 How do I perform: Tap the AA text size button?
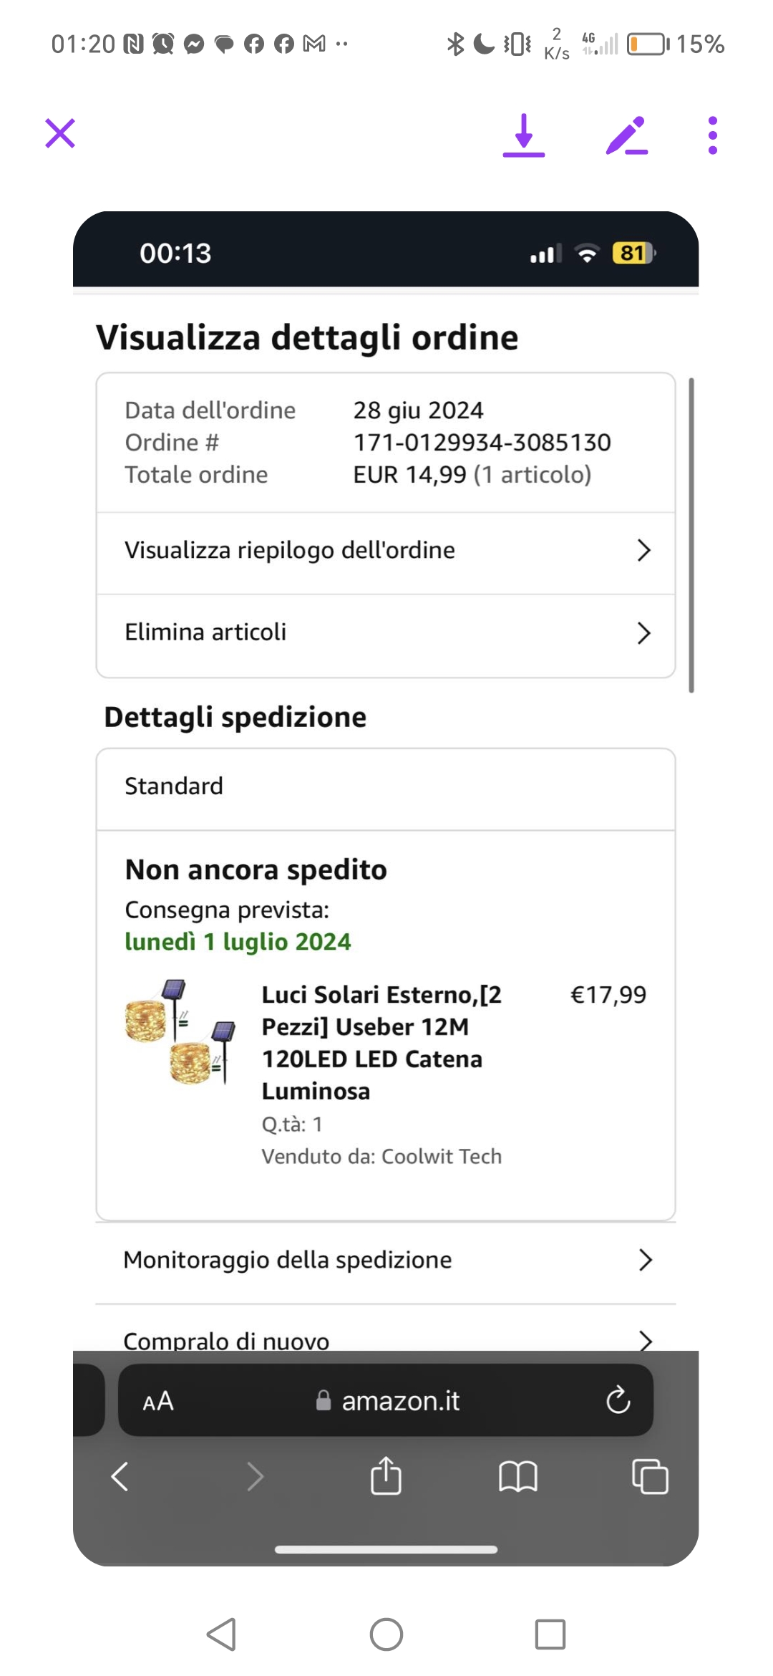tap(158, 1400)
